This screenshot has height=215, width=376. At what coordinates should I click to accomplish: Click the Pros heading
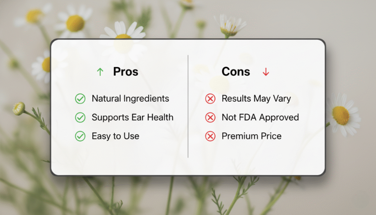(126, 72)
